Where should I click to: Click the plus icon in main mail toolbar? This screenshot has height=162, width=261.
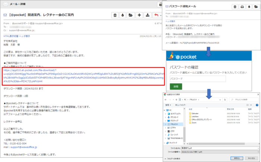click(x=139, y=15)
